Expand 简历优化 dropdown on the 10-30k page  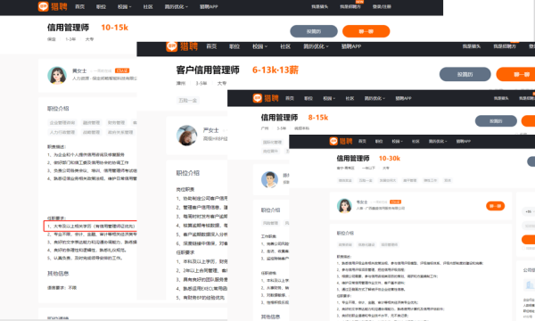[x=438, y=141]
